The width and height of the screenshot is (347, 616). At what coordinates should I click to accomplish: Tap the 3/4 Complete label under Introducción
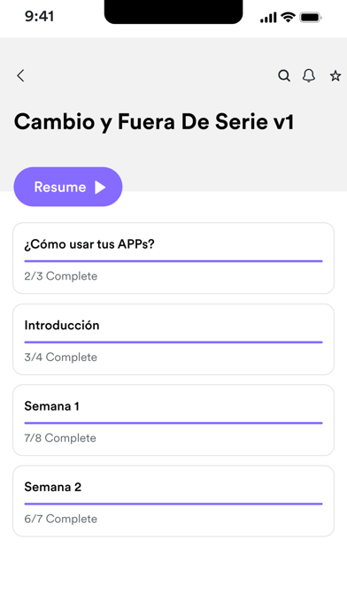tap(60, 357)
